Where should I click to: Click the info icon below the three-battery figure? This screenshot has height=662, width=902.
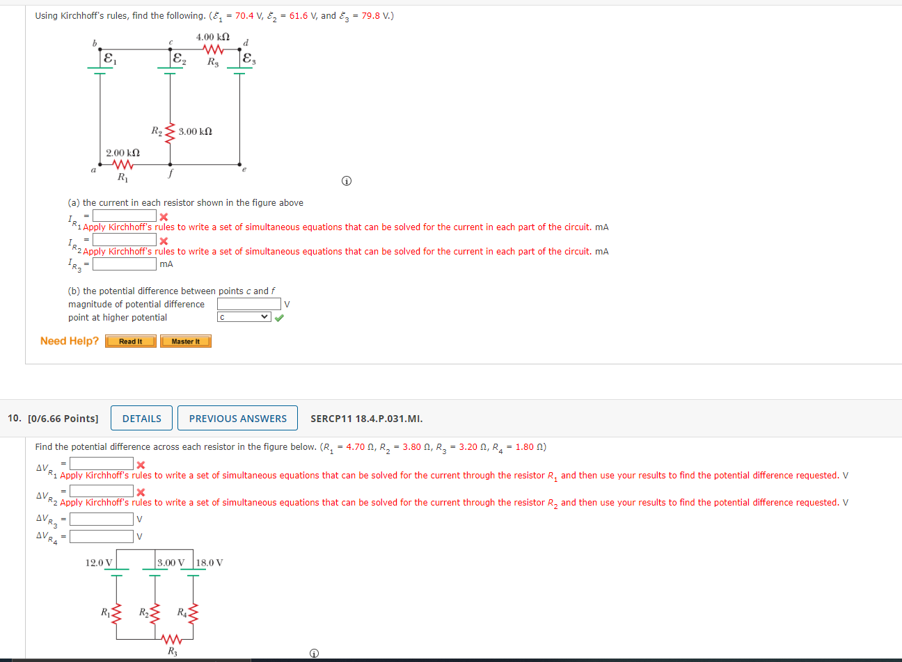coord(315,652)
